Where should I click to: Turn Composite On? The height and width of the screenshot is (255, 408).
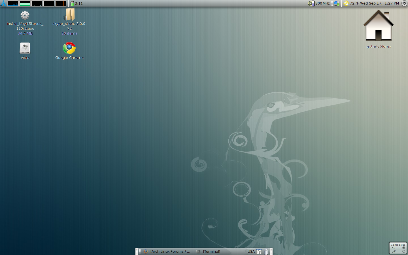[404, 248]
